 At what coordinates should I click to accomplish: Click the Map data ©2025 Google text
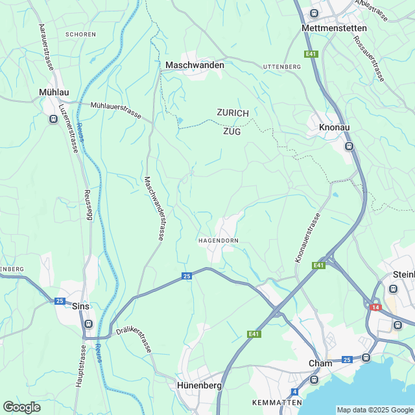(x=375, y=410)
